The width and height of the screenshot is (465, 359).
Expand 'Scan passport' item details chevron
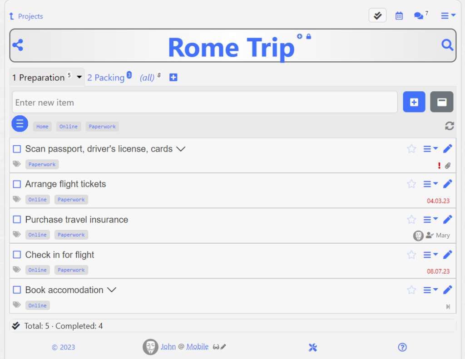pyautogui.click(x=181, y=149)
